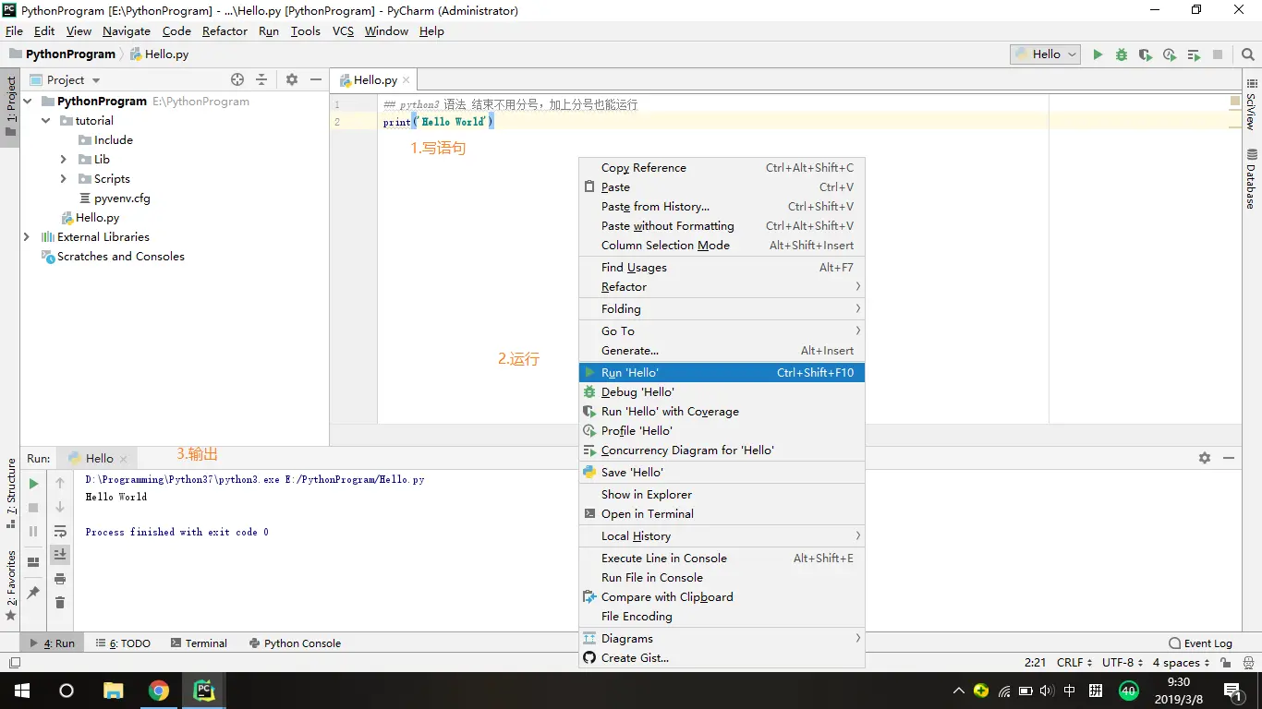Print the Run console output
1262x709 pixels.
point(60,579)
